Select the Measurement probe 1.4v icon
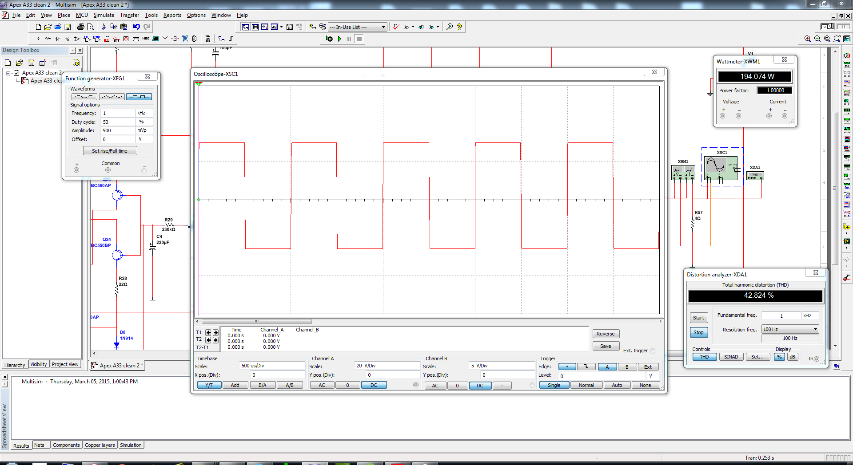 click(847, 227)
